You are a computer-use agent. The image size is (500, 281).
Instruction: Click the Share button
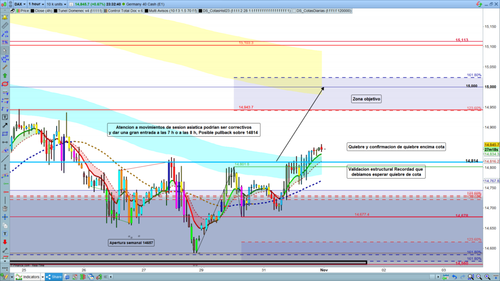coord(53,277)
